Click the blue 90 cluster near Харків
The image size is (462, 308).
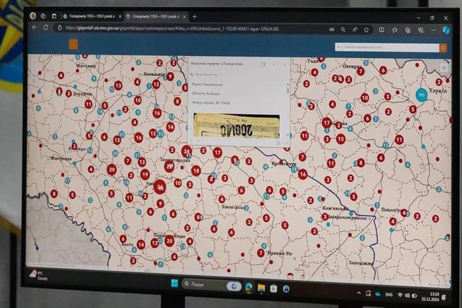421,95
